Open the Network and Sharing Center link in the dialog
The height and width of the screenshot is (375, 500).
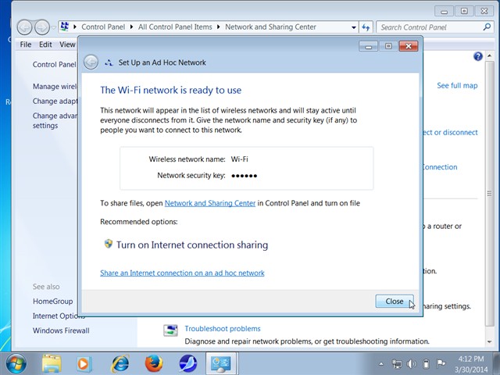click(210, 203)
